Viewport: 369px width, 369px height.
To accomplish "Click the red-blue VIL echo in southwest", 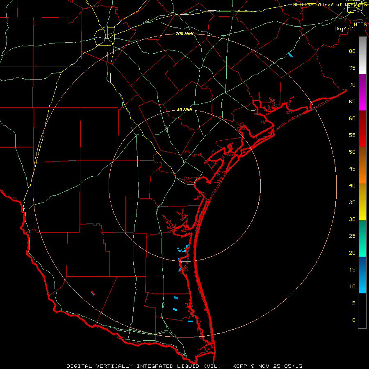I will tap(93, 293).
